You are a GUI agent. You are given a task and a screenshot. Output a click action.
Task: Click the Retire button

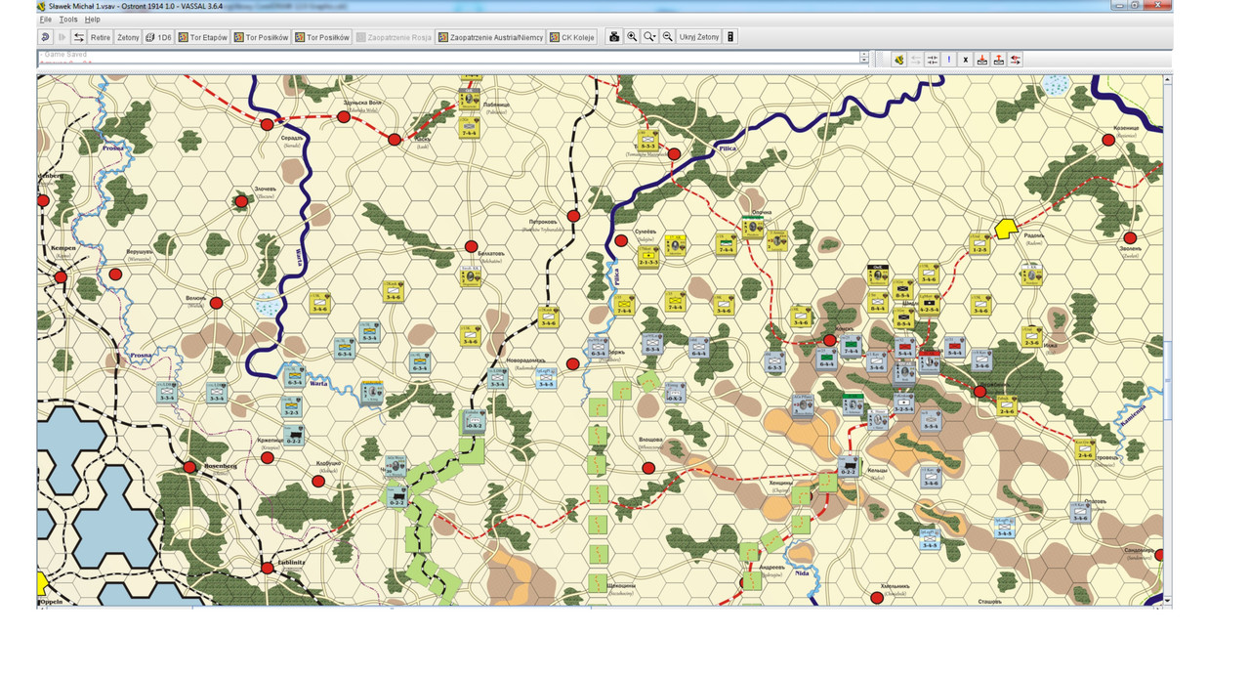pos(101,37)
